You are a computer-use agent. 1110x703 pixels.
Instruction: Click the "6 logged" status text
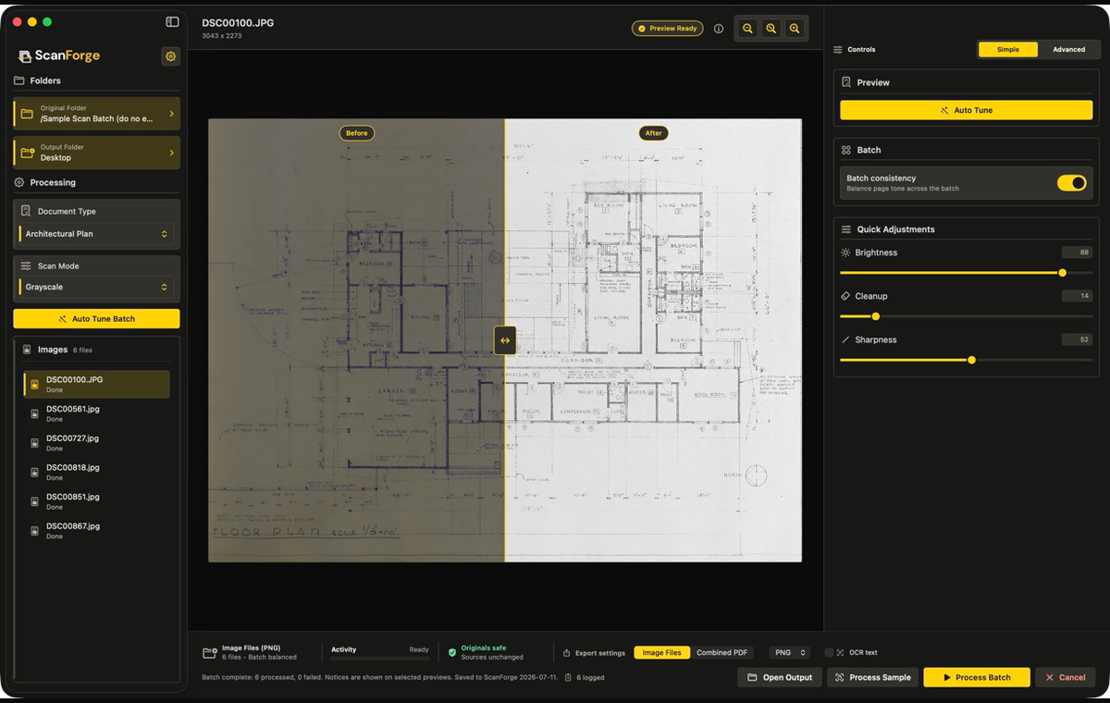pos(590,678)
